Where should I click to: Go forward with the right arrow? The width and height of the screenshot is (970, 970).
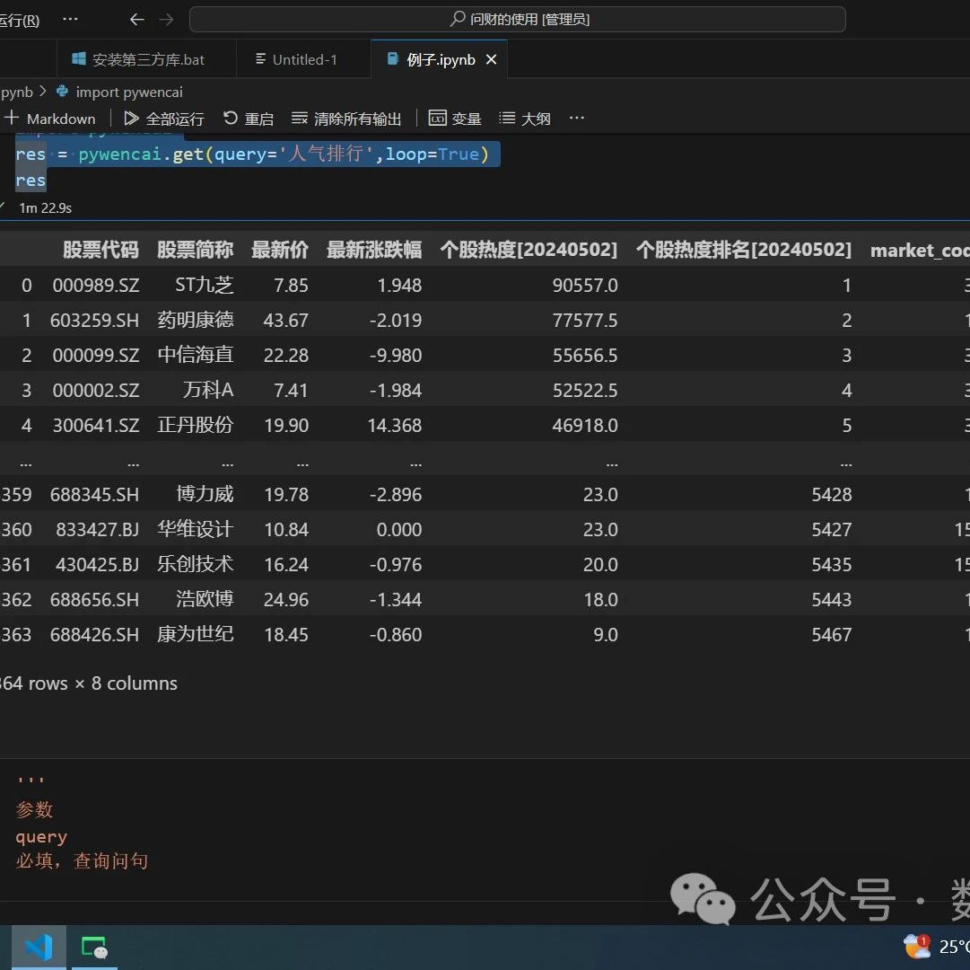coord(166,19)
